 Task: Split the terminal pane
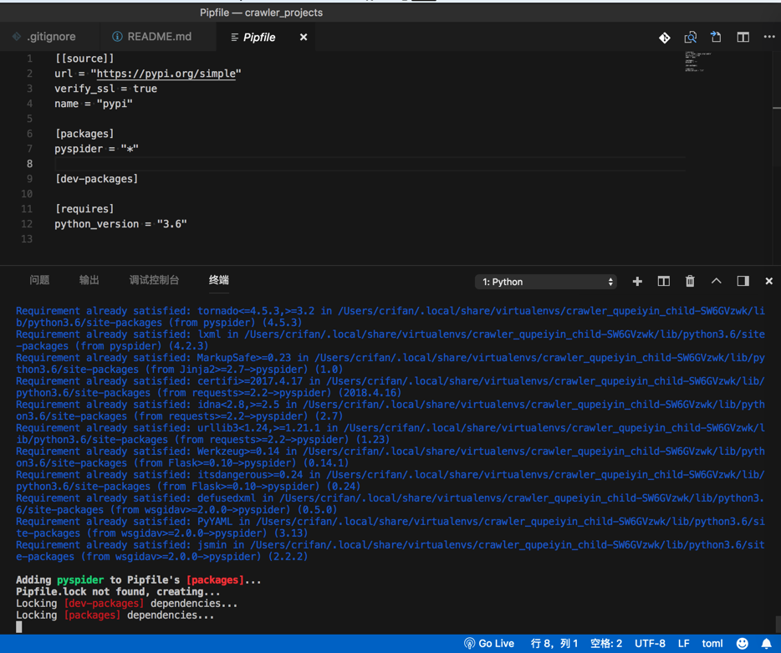point(663,282)
